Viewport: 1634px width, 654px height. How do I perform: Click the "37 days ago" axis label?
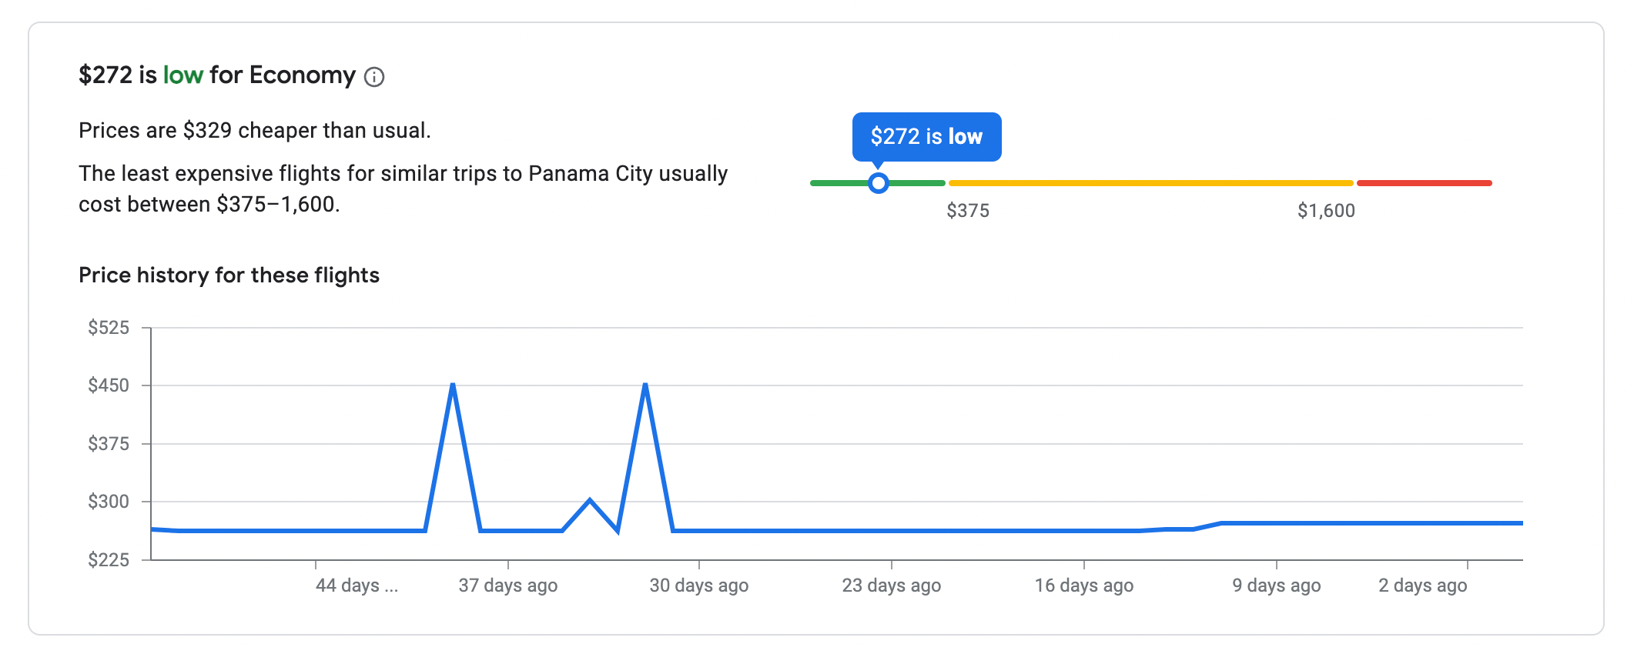tap(508, 586)
